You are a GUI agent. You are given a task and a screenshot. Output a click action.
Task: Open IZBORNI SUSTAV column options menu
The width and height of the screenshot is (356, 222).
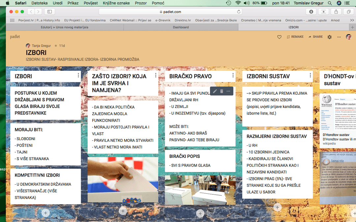[x=310, y=75]
